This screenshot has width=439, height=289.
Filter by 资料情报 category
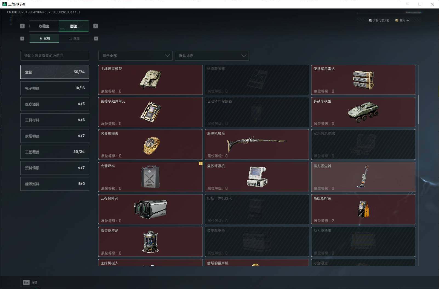click(55, 168)
